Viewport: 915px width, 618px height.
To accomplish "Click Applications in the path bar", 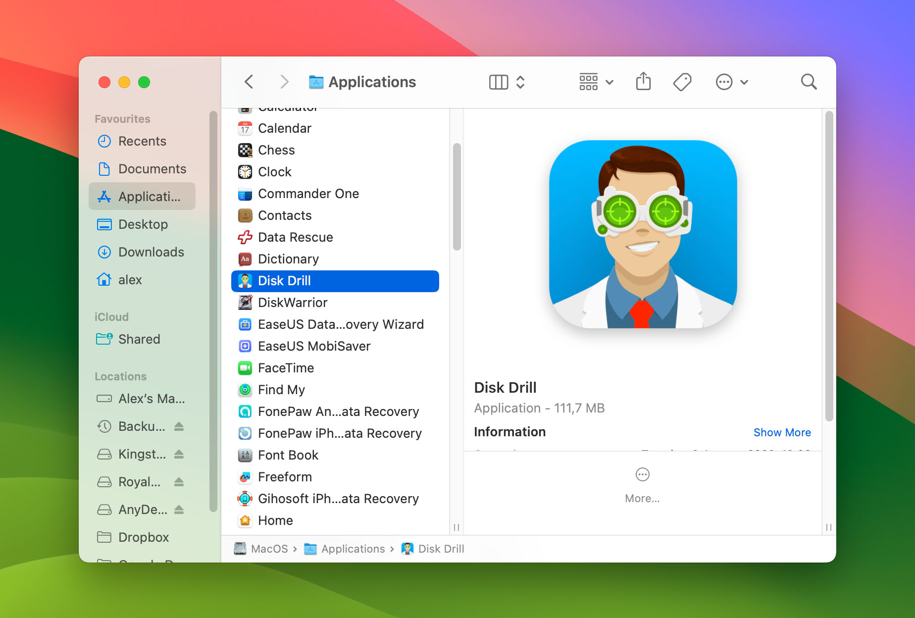I will coord(345,549).
